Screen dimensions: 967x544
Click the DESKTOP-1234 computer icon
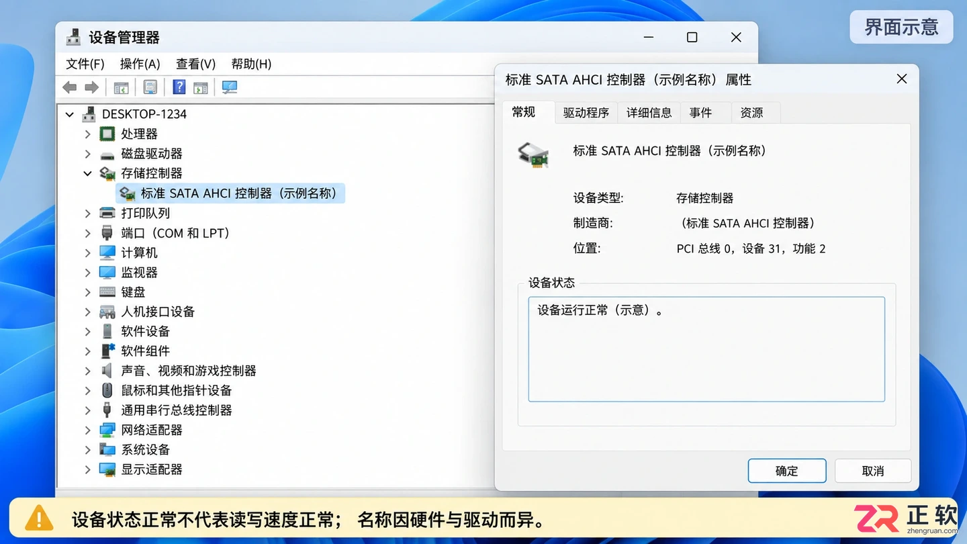click(x=89, y=114)
